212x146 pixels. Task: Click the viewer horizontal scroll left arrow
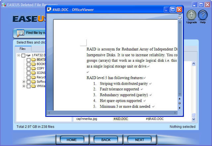[49, 113]
